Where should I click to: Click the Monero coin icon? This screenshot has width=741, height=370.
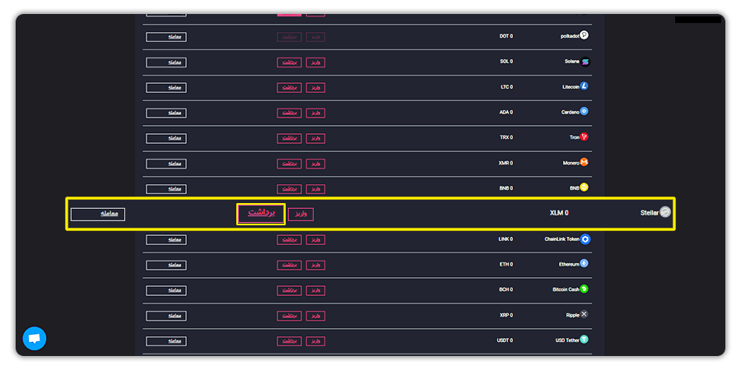[x=584, y=162]
